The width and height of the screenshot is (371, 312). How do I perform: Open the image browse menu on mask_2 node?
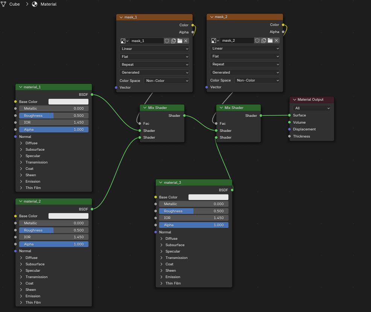click(x=215, y=41)
